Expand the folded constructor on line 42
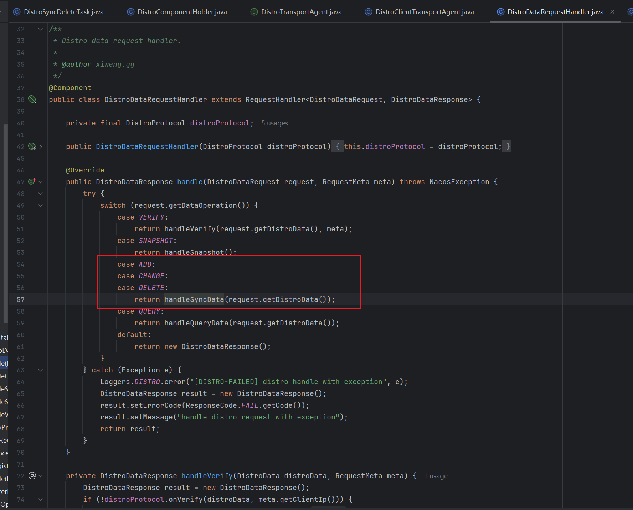Viewport: 633px width, 510px height. (41, 146)
